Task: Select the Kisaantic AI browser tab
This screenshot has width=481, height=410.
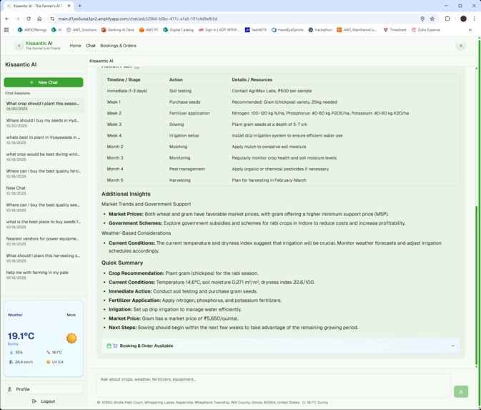Action: pyautogui.click(x=39, y=6)
